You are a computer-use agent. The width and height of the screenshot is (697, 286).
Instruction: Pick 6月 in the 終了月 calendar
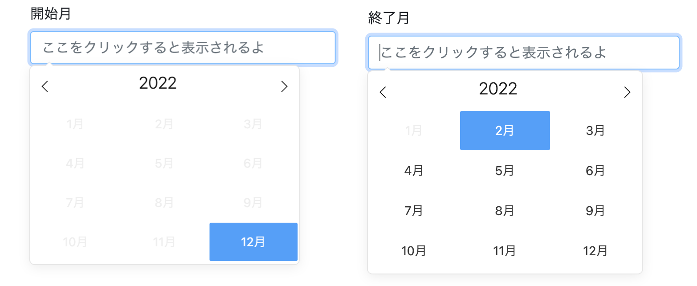595,171
